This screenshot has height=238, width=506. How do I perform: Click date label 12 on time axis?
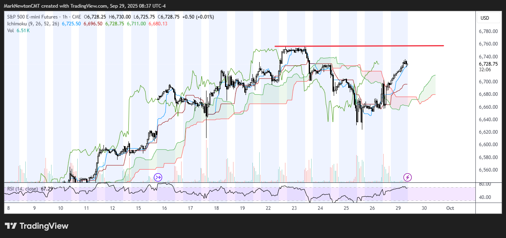tap(112, 208)
